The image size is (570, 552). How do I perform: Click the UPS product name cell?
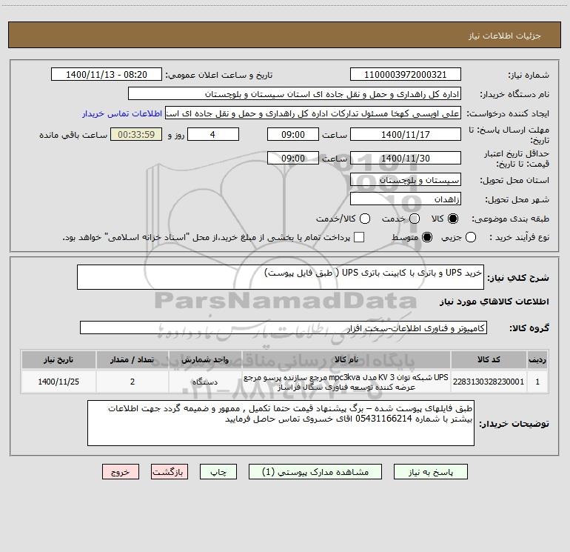pyautogui.click(x=346, y=382)
